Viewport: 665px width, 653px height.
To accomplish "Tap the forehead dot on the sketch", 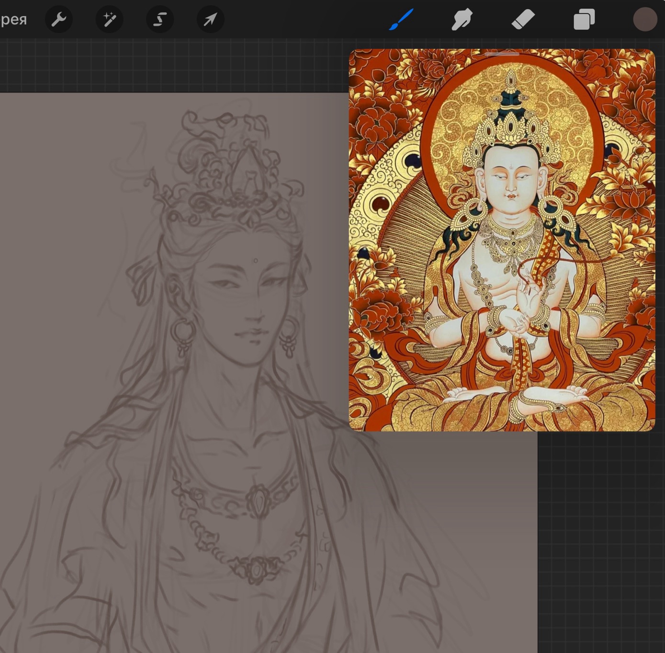I will [256, 261].
